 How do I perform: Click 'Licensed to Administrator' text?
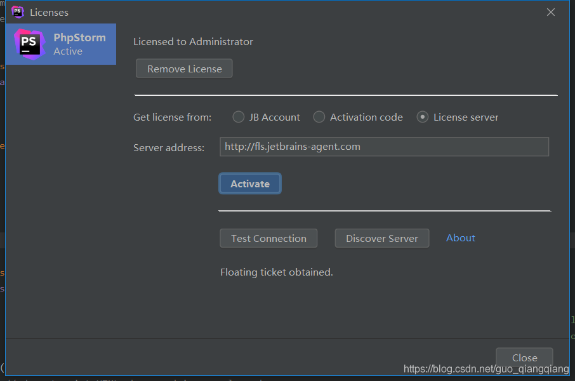point(194,42)
